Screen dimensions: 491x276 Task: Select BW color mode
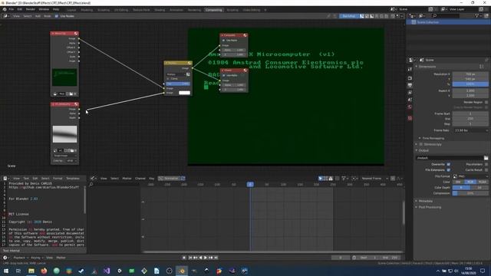coord(458,182)
